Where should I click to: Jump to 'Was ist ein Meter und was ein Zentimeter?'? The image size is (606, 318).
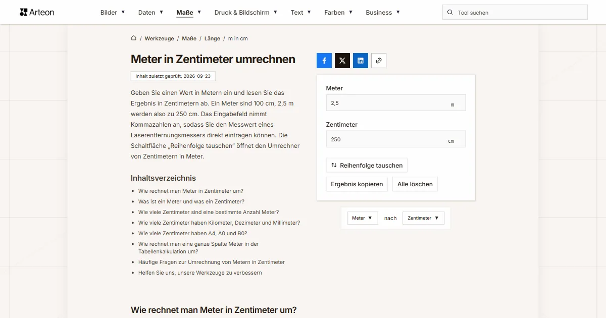tap(191, 201)
